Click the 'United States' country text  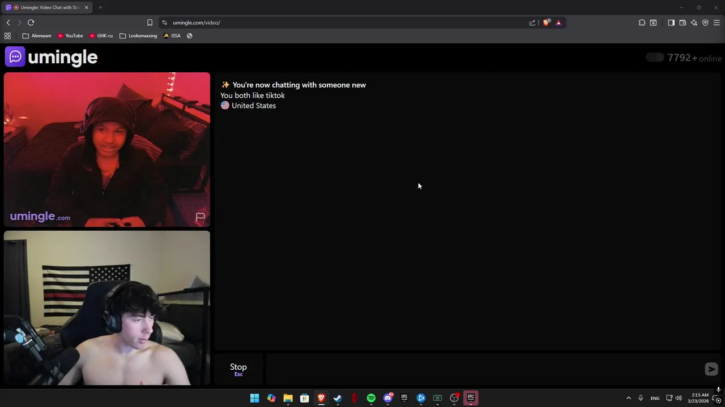(x=254, y=106)
